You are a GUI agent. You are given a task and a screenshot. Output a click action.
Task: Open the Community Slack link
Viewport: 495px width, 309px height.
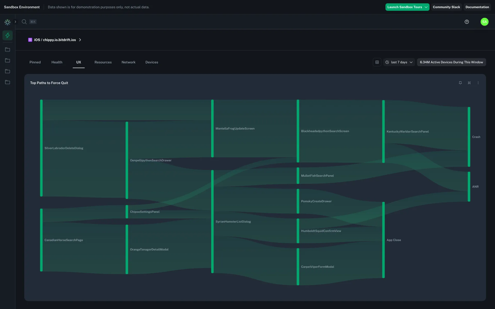446,7
